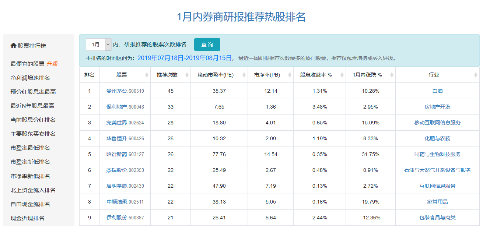Click the 制药与生物科技服务 industry link
483x226 pixels.
click(437, 154)
